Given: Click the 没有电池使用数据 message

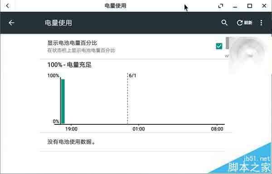Looking at the screenshot, I should [x=71, y=142].
